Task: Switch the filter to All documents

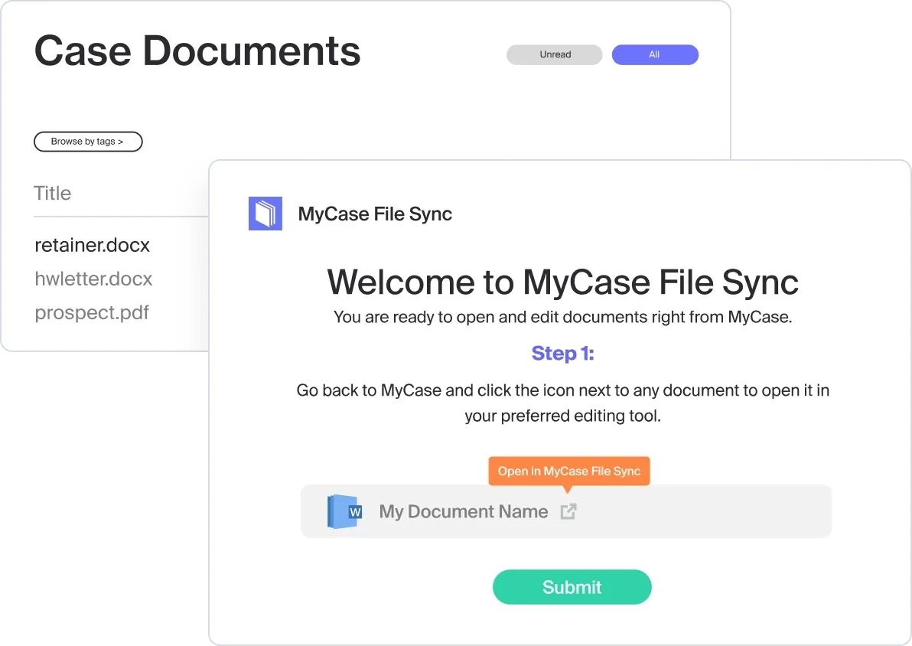Action: [x=654, y=55]
